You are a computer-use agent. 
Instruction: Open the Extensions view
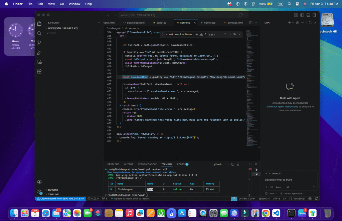[39, 72]
